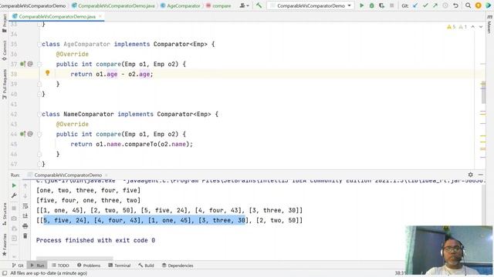Collapse compare method fold on line 37
Screen dimensions: 494x277
[x=39, y=64]
